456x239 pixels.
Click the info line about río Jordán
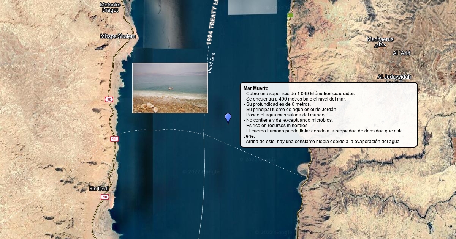coord(290,110)
